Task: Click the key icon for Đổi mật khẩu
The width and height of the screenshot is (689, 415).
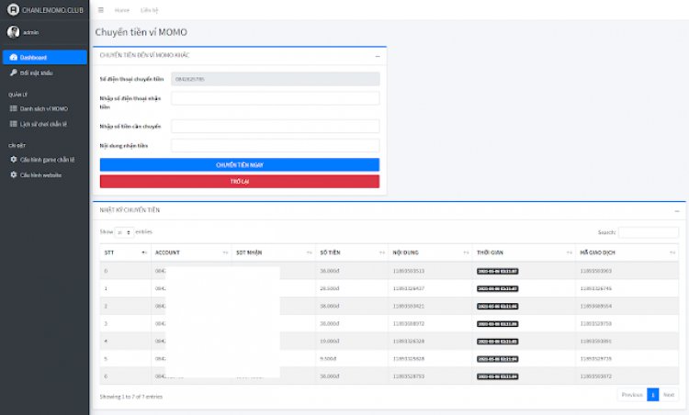Action: 14,73
